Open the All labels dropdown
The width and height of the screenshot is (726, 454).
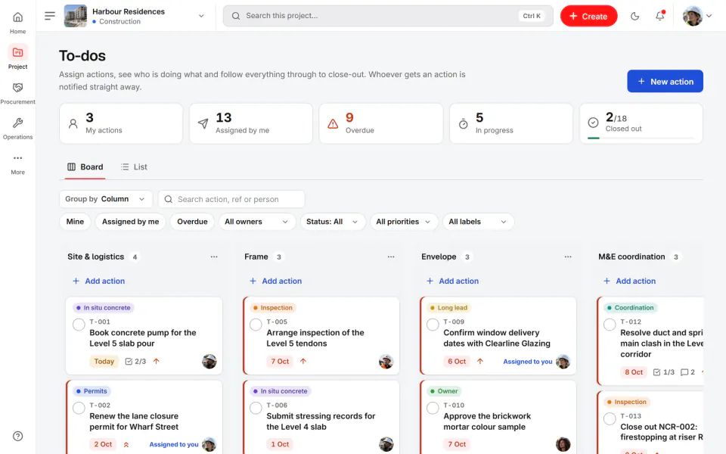pyautogui.click(x=478, y=222)
